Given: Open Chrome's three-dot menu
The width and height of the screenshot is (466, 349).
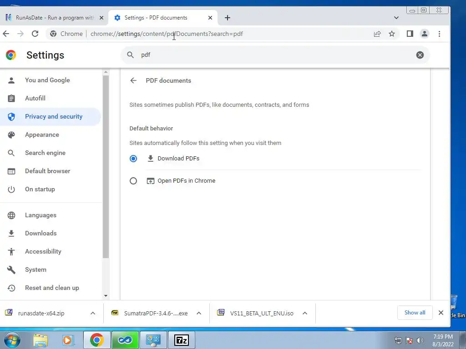Looking at the screenshot, I should pos(439,34).
